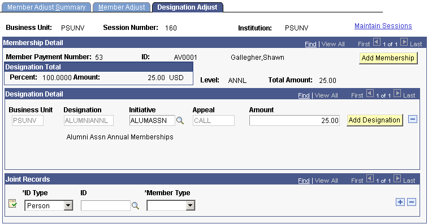Screen dimensions: 428x224
Task: Click the Session Number value 160
Action: click(171, 28)
